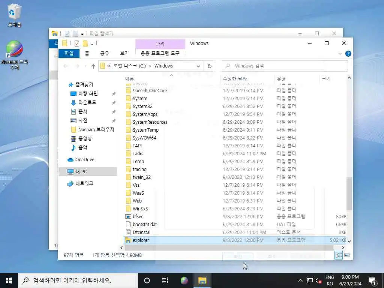Select the bootstat.dat file icon
This screenshot has width=384, height=288.
(x=128, y=224)
